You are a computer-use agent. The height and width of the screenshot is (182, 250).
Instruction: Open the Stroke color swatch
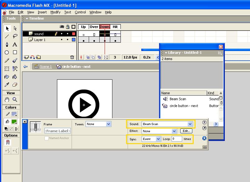tap(14, 114)
